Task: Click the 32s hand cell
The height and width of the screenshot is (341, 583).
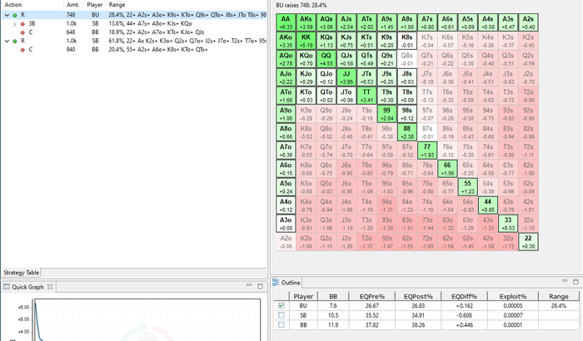Action: point(528,223)
